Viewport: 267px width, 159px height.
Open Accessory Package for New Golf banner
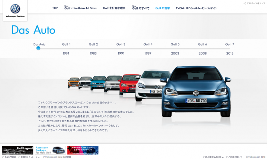pos(50,150)
